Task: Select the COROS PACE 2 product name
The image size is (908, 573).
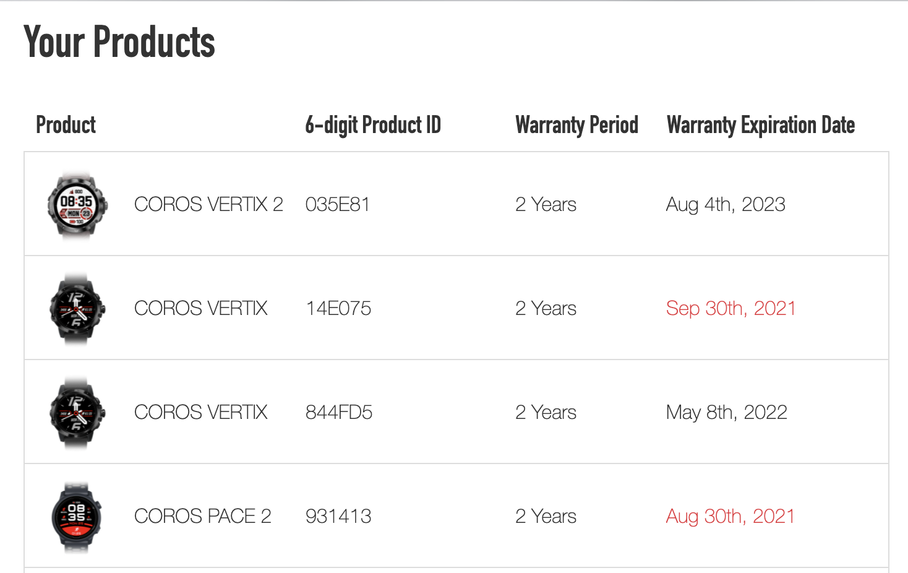Action: (x=203, y=516)
